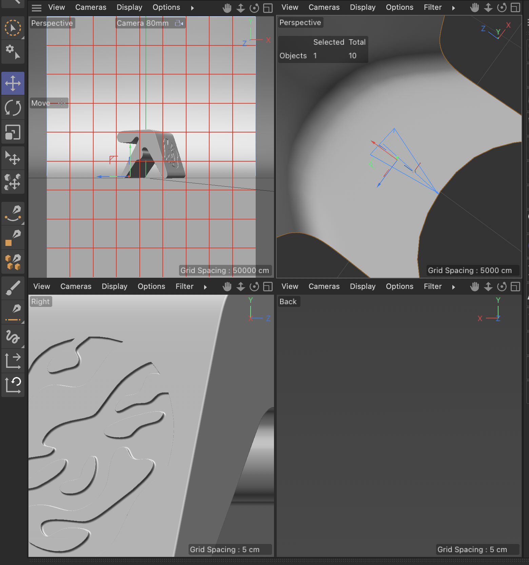Open Filter menu above the Objects HUD viewport
The height and width of the screenshot is (565, 529).
(x=433, y=7)
